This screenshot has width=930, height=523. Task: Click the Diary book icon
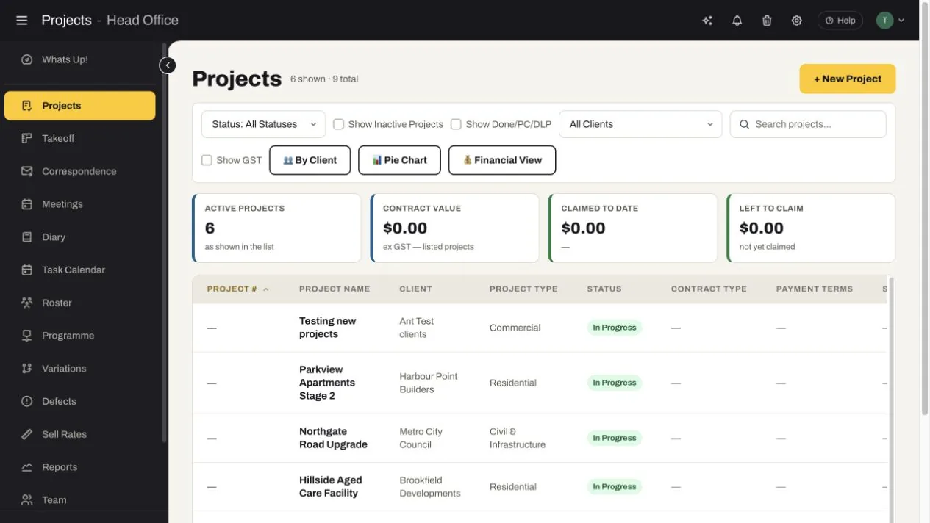(x=27, y=237)
